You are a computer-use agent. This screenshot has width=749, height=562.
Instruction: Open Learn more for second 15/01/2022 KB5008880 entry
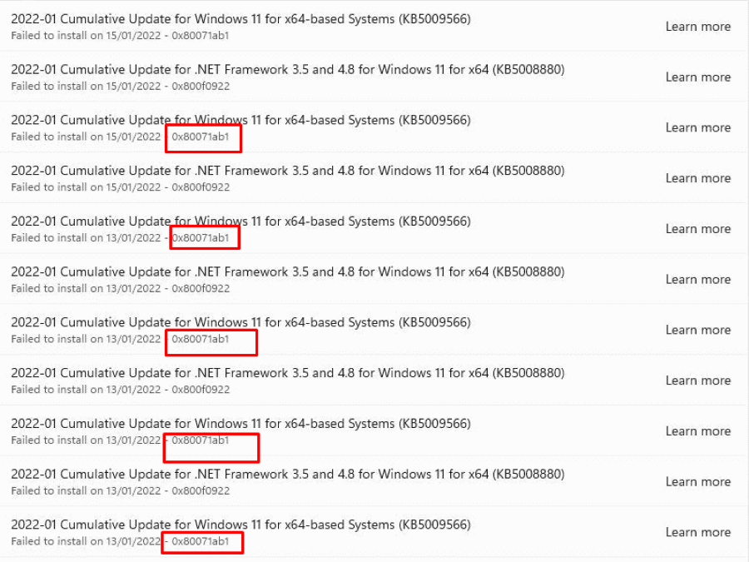click(698, 179)
